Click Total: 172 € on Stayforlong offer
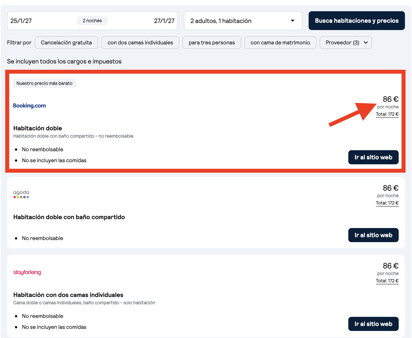The height and width of the screenshot is (338, 412). point(387,281)
